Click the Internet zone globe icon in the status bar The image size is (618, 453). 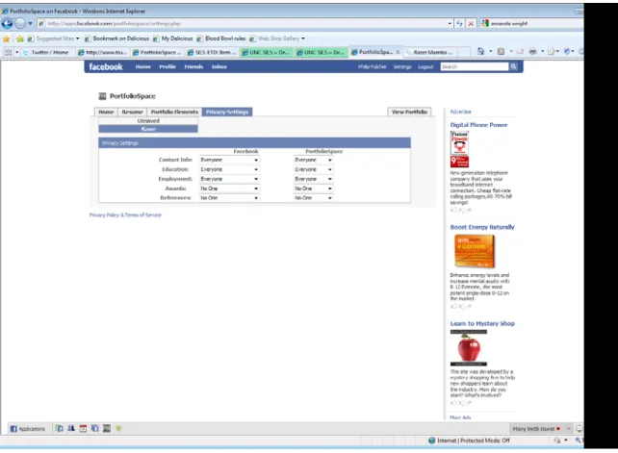point(432,440)
